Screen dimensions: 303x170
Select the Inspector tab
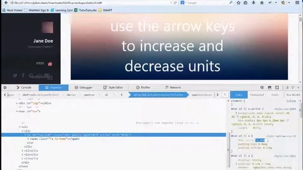point(53,87)
